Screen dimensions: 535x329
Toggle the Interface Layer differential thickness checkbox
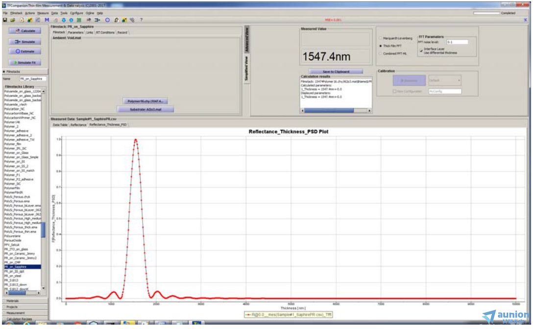[421, 50]
